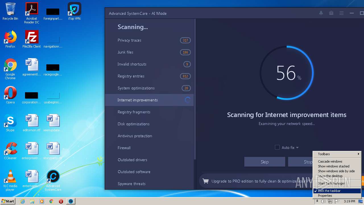
Task: Open taskbar Properties menu item
Action: (337, 196)
